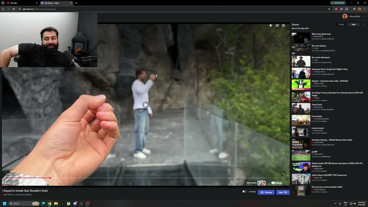
Task: Play the video using the center button
Action: click(x=146, y=105)
